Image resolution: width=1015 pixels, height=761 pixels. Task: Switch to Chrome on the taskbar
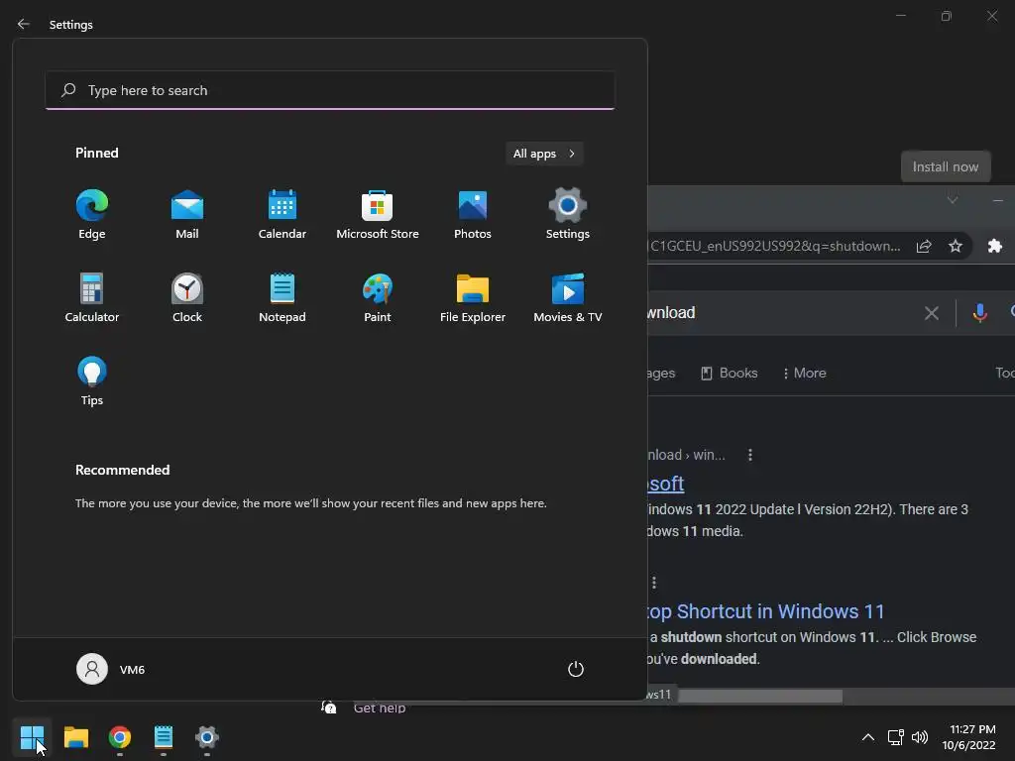click(x=120, y=737)
